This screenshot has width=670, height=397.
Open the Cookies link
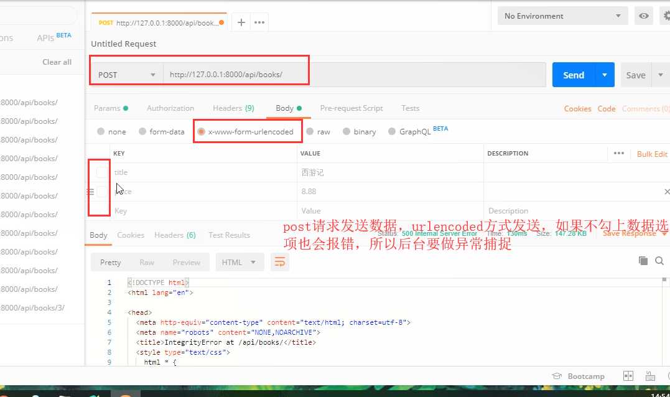(x=577, y=108)
